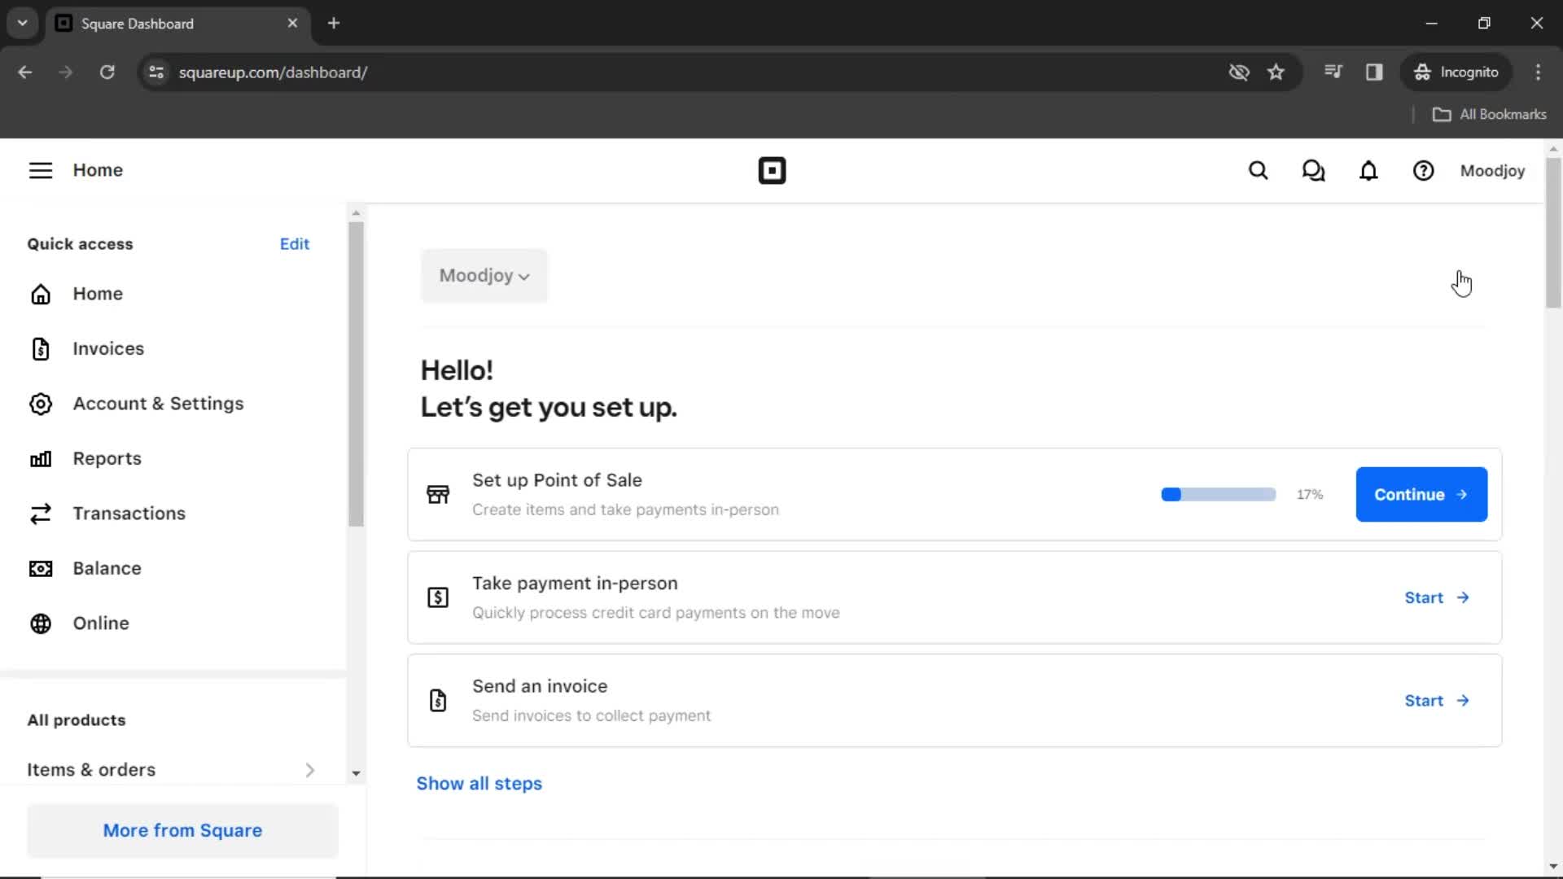
Task: Open the search magnifier icon
Action: pos(1259,171)
